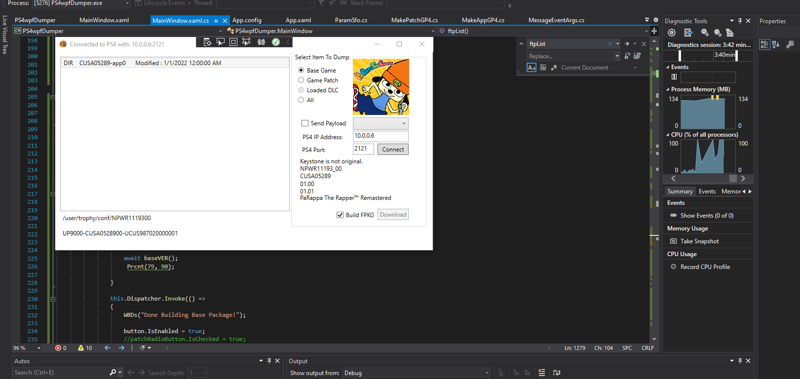The width and height of the screenshot is (800, 379).
Task: Toggle Hot Reload icon in debug toolbar
Action: click(261, 42)
